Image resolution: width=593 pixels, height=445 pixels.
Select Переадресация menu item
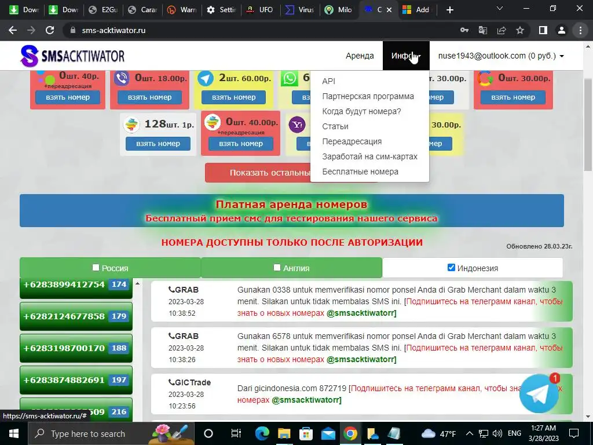tap(352, 141)
